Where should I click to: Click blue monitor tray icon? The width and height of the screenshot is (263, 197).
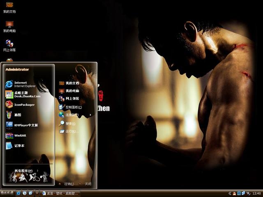tap(239, 193)
